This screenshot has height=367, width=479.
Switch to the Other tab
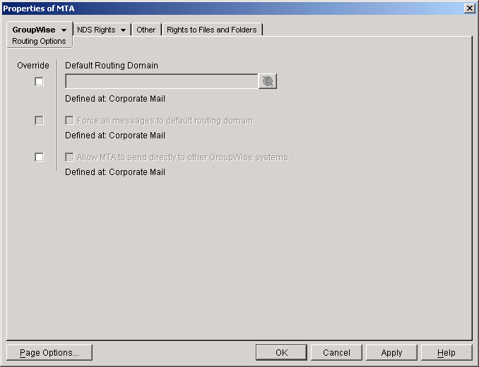click(x=146, y=30)
